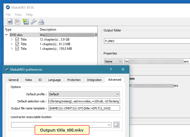The image size is (190, 137).
Task: Expand the 61.3 MB title row
Action: pos(12,44)
